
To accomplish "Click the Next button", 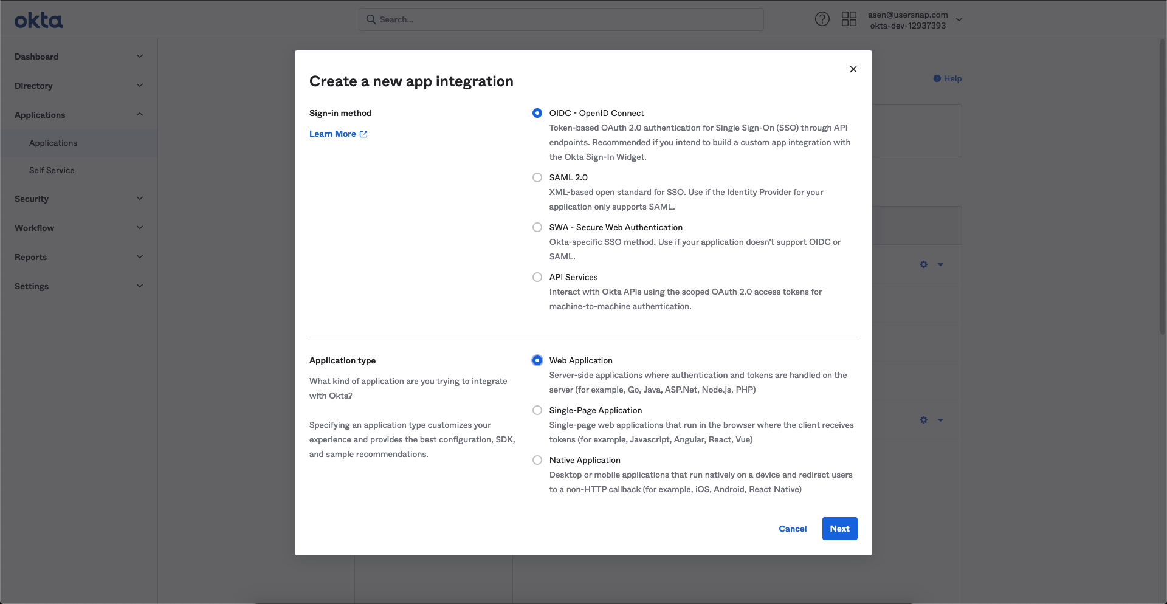I will point(839,529).
